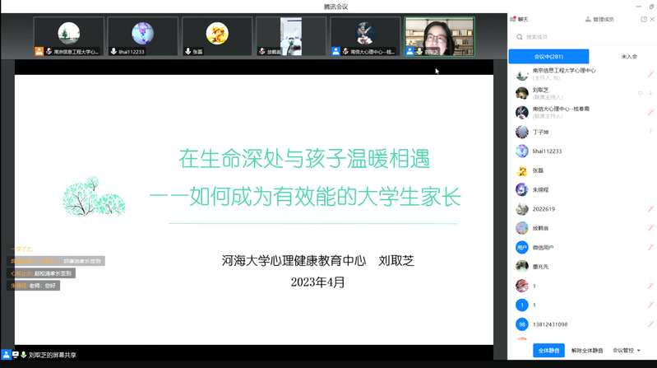Switch to the 未入会 tab
Screen dimensions: 657x368
coord(629,56)
